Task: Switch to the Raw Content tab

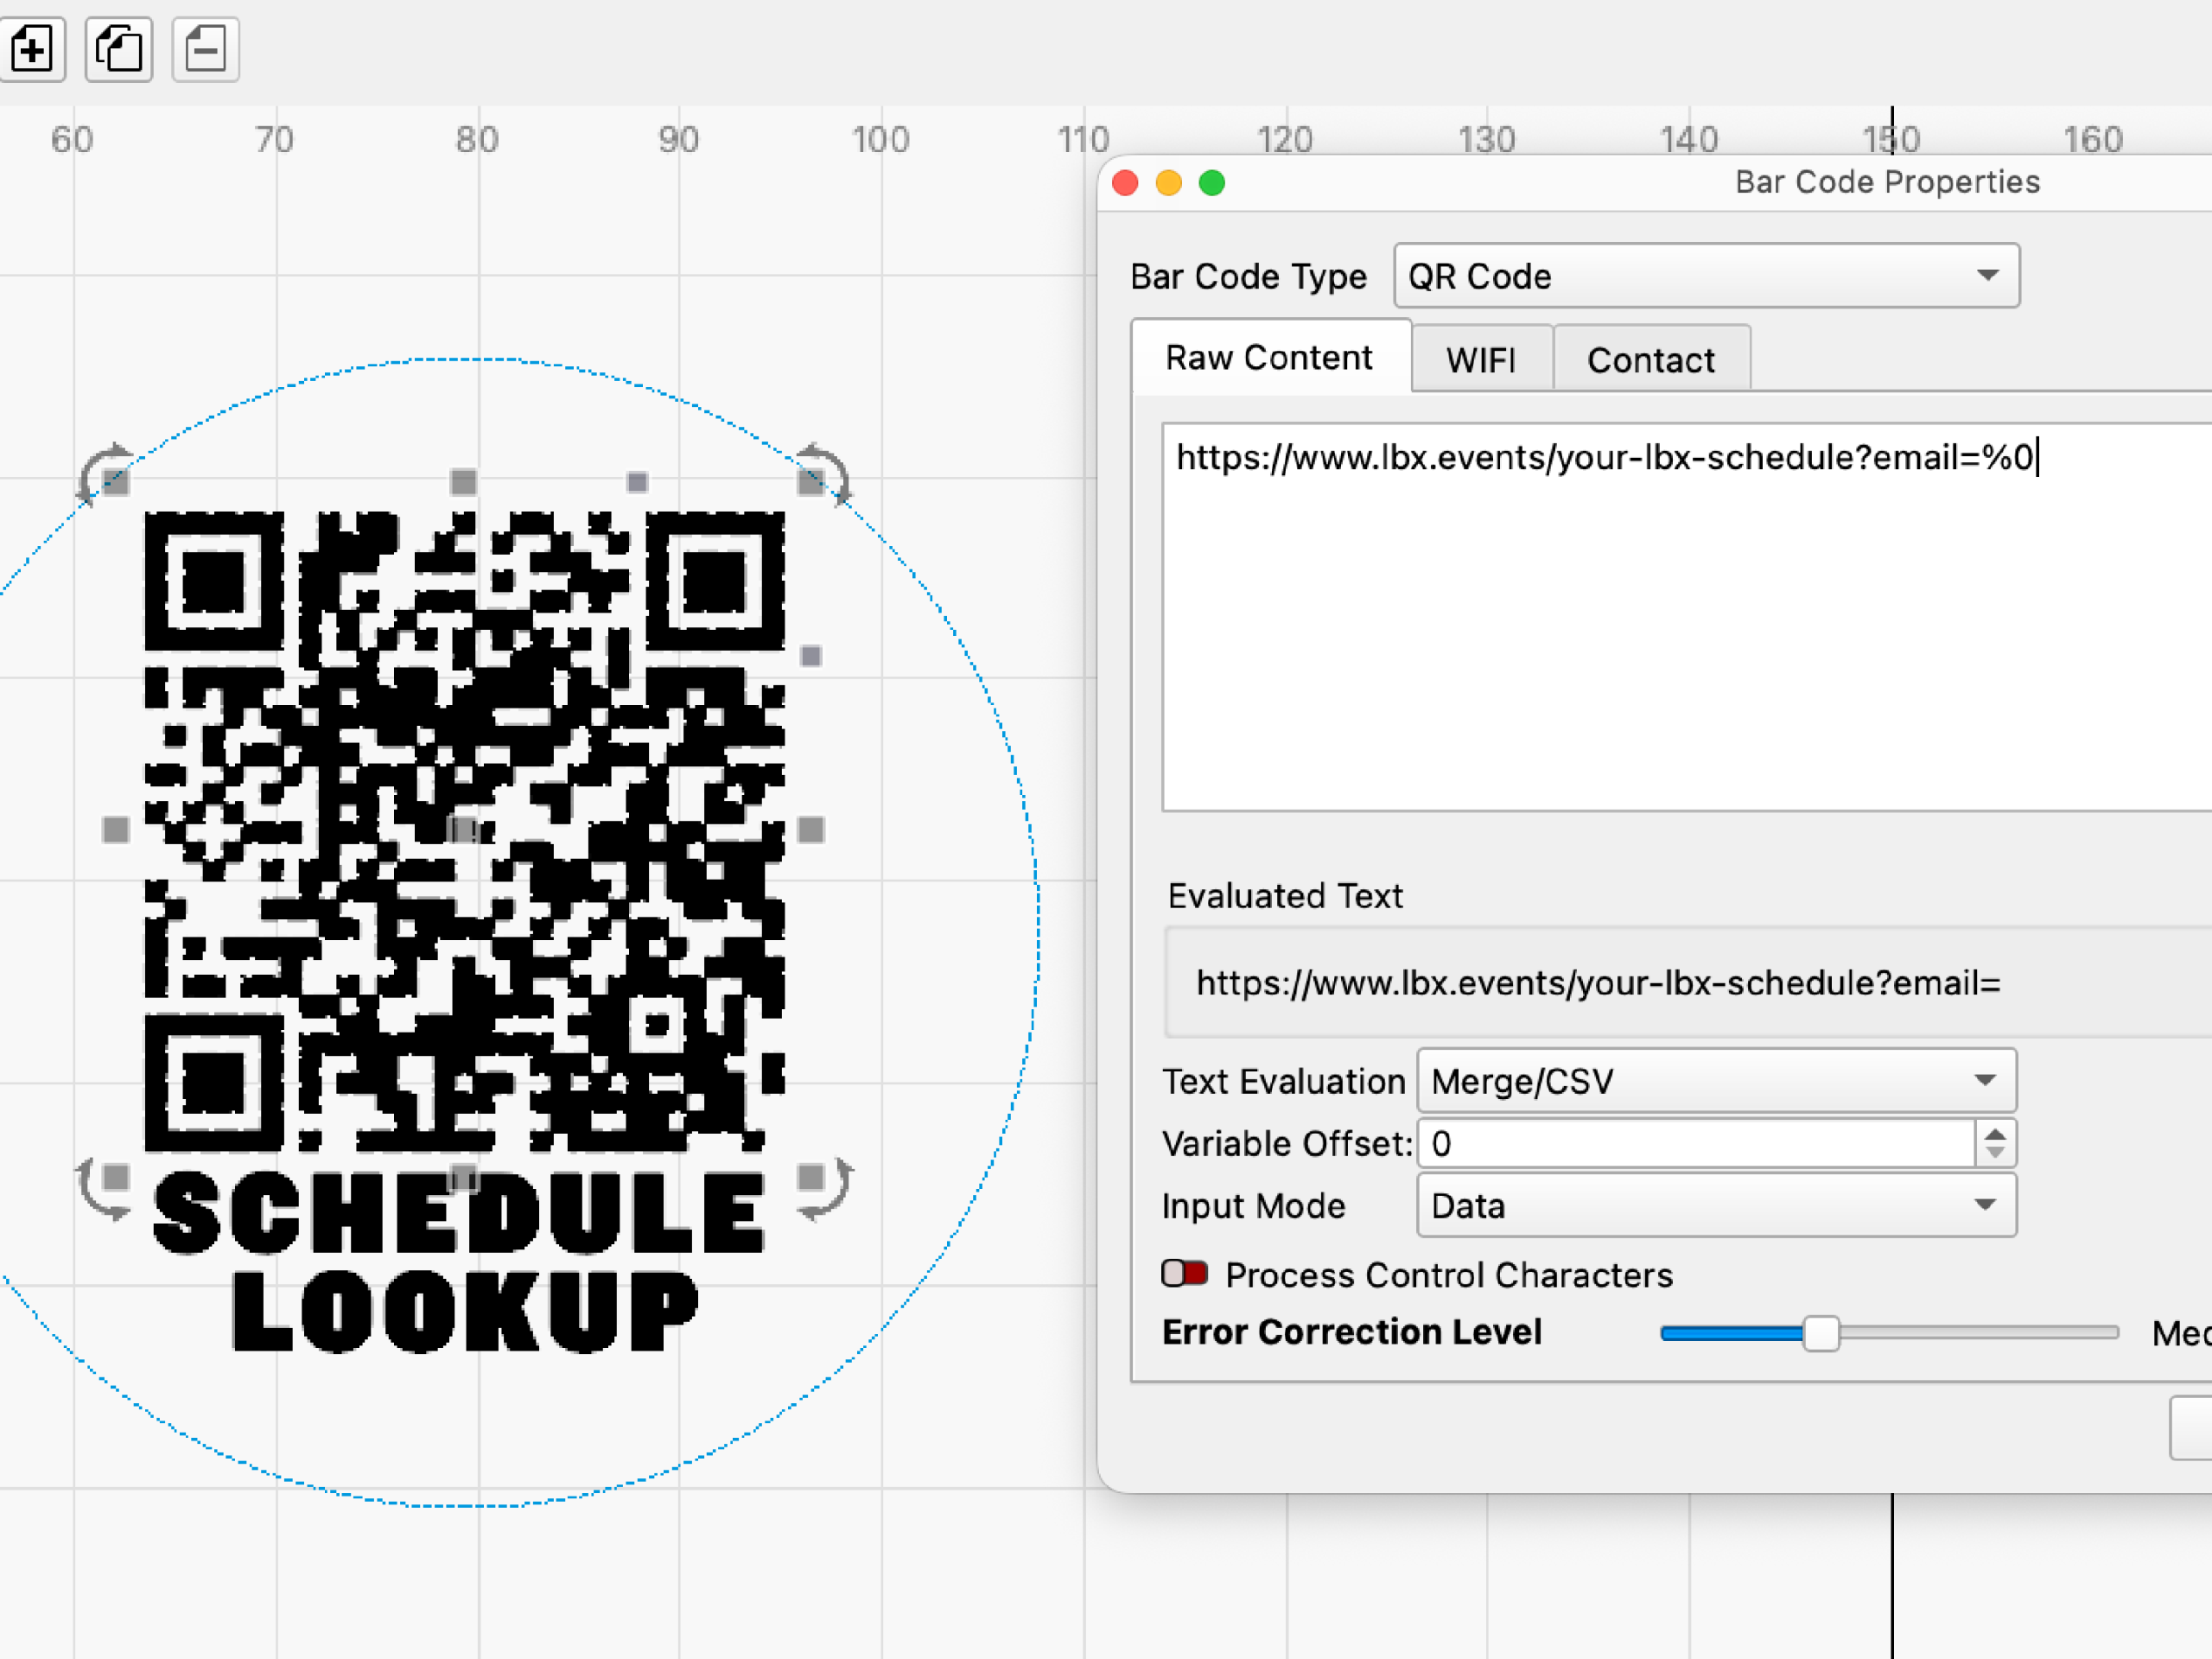Action: point(1270,357)
